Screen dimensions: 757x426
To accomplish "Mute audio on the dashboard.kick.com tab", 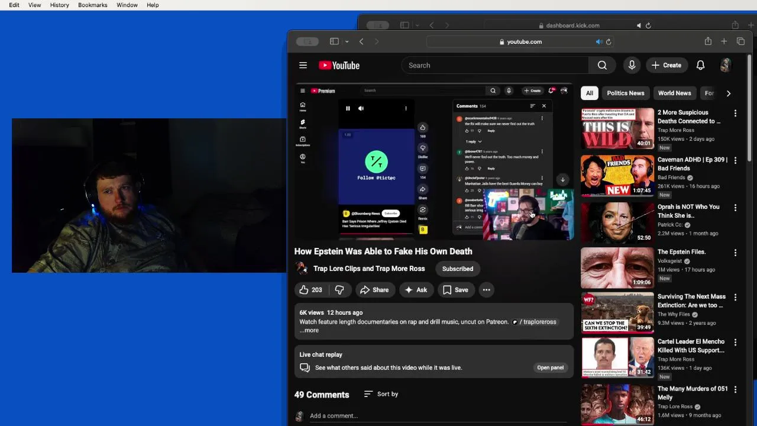I will pyautogui.click(x=639, y=25).
